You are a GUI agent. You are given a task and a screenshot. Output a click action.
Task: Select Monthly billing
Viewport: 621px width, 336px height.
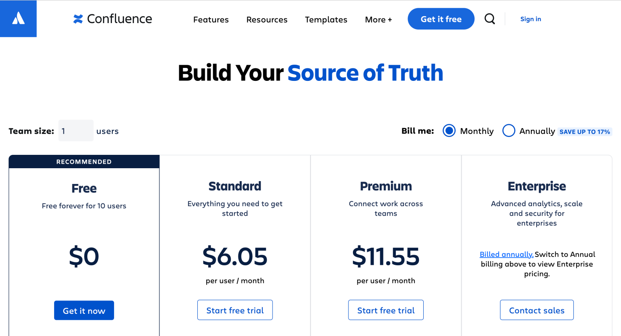tap(449, 131)
